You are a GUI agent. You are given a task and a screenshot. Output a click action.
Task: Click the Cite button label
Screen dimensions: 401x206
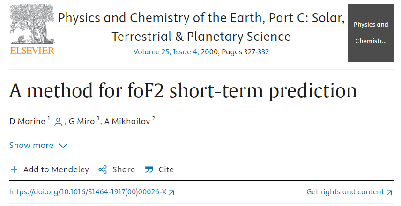pos(166,169)
